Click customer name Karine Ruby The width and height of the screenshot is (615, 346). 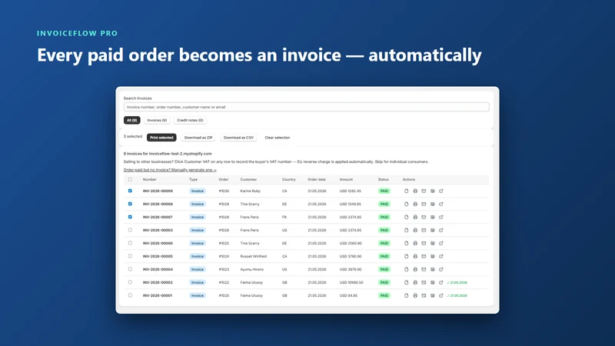pyautogui.click(x=251, y=191)
